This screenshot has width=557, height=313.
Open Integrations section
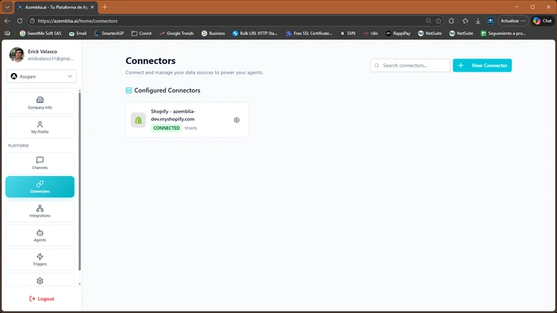pos(40,211)
